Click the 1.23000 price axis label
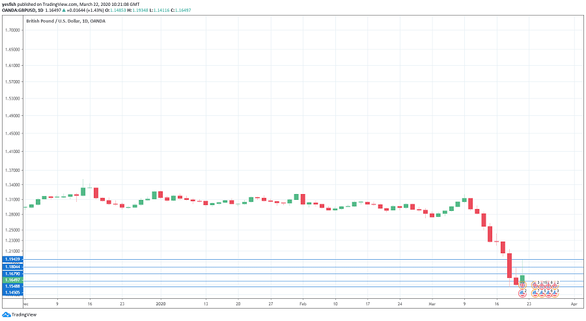Viewport: 586px width, 321px height. pos(12,241)
